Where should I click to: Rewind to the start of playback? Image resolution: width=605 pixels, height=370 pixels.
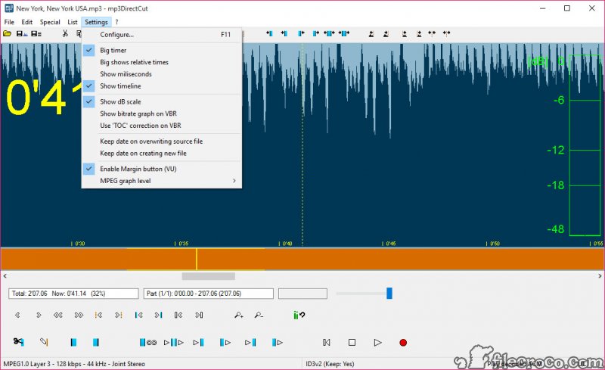327,342
